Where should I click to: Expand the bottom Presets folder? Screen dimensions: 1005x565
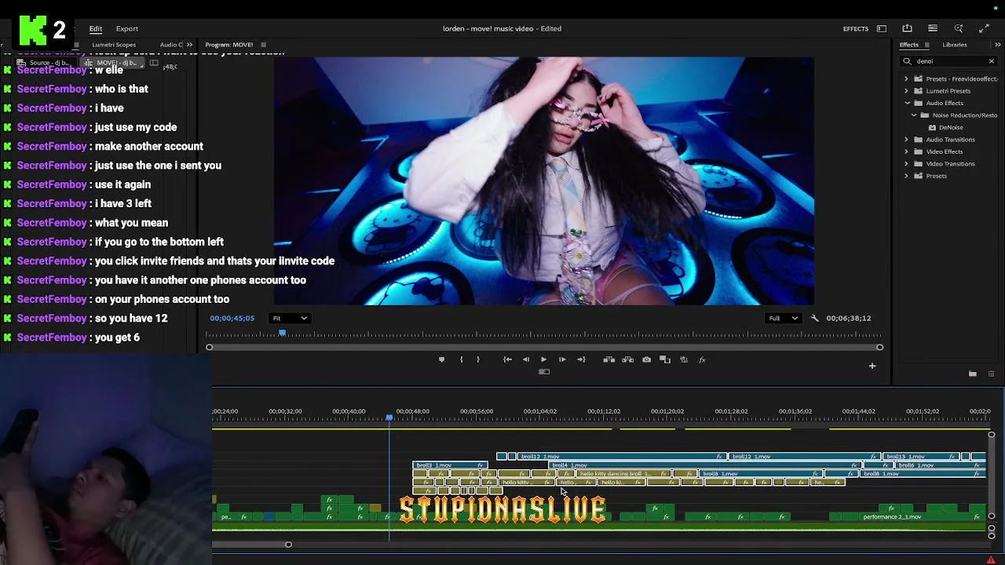(906, 176)
